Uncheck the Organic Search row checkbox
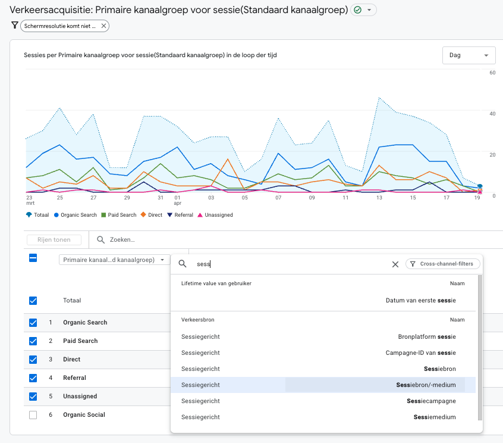 tap(33, 323)
